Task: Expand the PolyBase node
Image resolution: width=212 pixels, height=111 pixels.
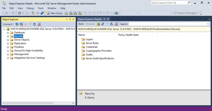Action: (8, 47)
